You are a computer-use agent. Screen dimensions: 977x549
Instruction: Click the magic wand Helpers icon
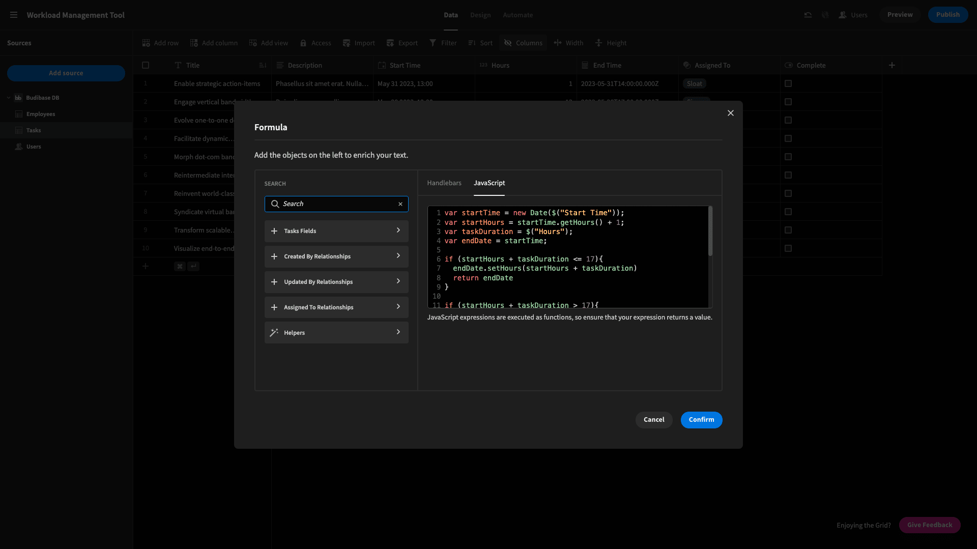[x=274, y=333]
